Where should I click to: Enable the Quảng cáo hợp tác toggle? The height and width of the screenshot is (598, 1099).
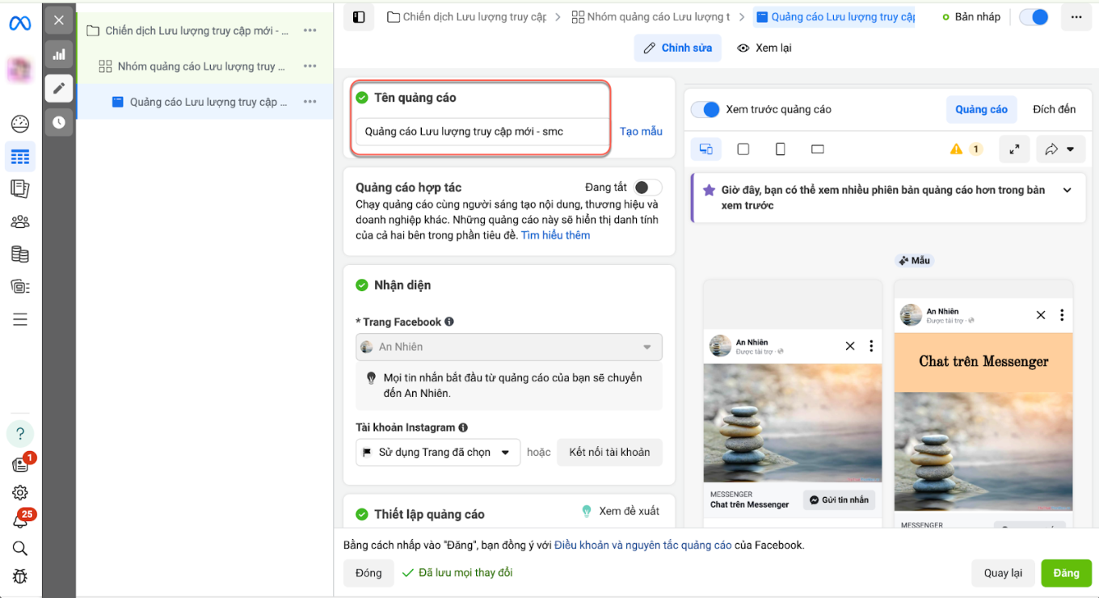pyautogui.click(x=647, y=187)
